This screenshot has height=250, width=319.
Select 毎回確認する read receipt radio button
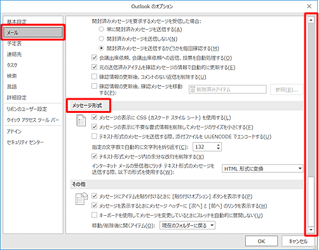(102, 48)
